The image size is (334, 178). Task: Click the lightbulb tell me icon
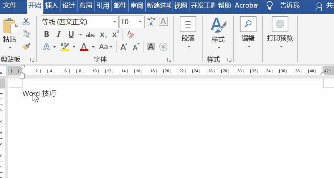click(x=270, y=5)
